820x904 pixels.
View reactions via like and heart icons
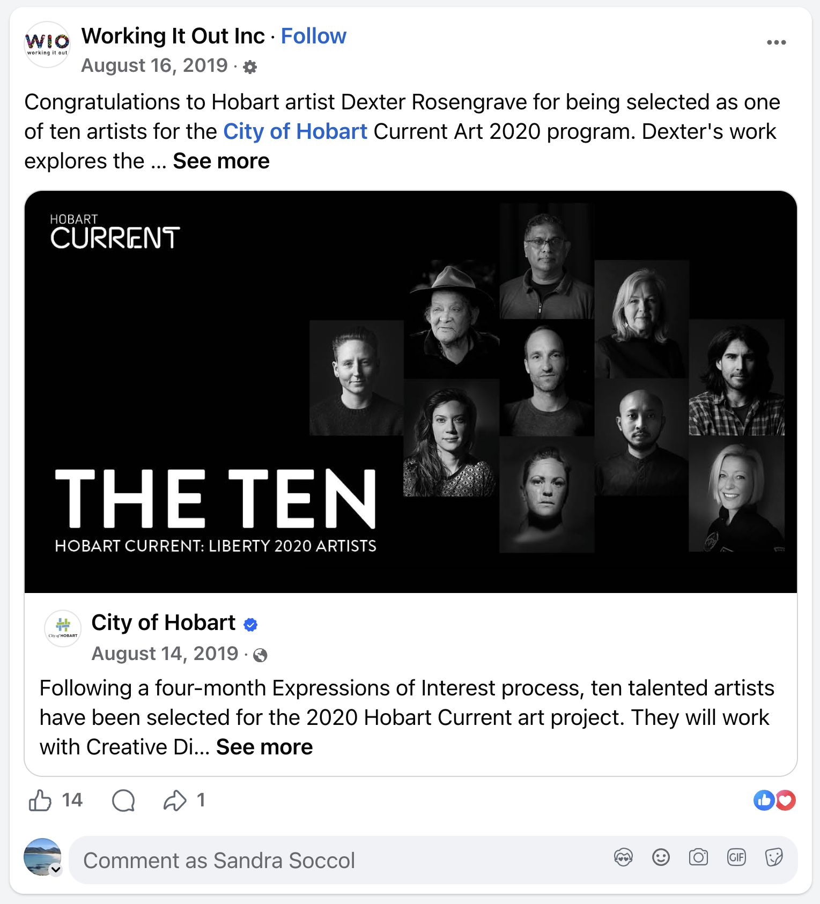coord(774,801)
